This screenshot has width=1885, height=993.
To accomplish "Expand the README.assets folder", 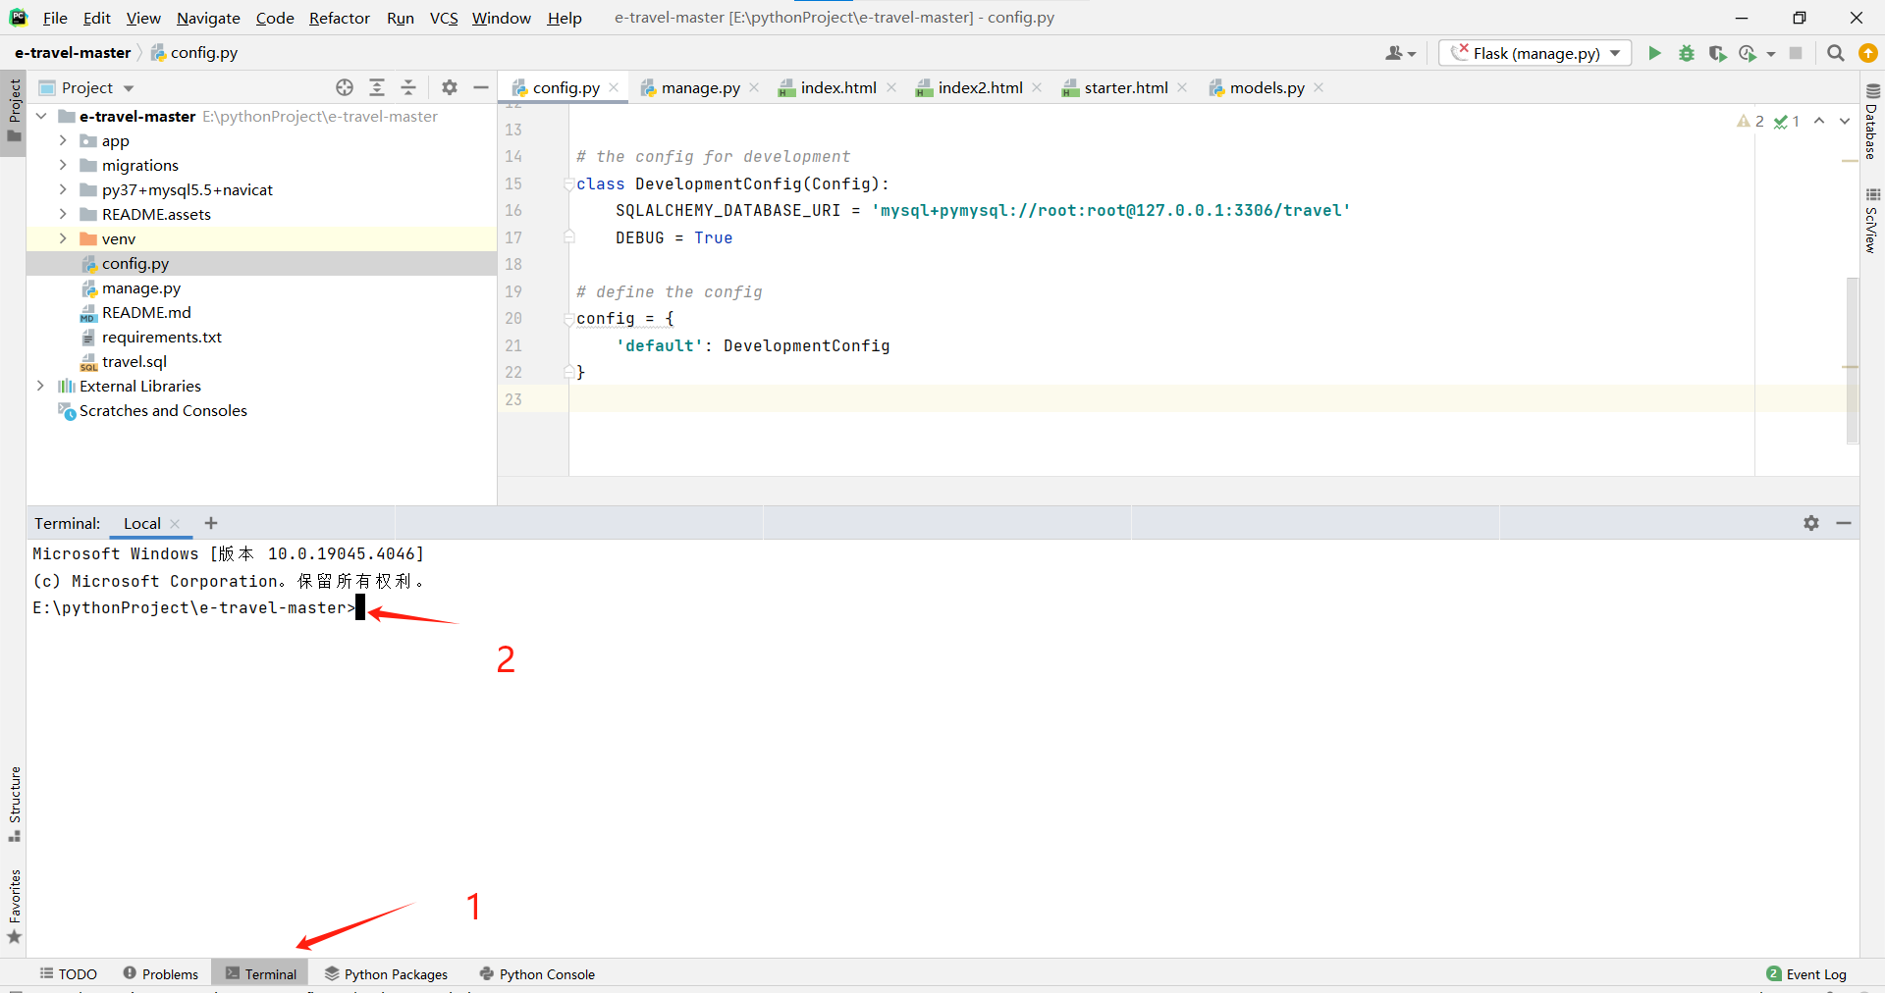I will [63, 214].
